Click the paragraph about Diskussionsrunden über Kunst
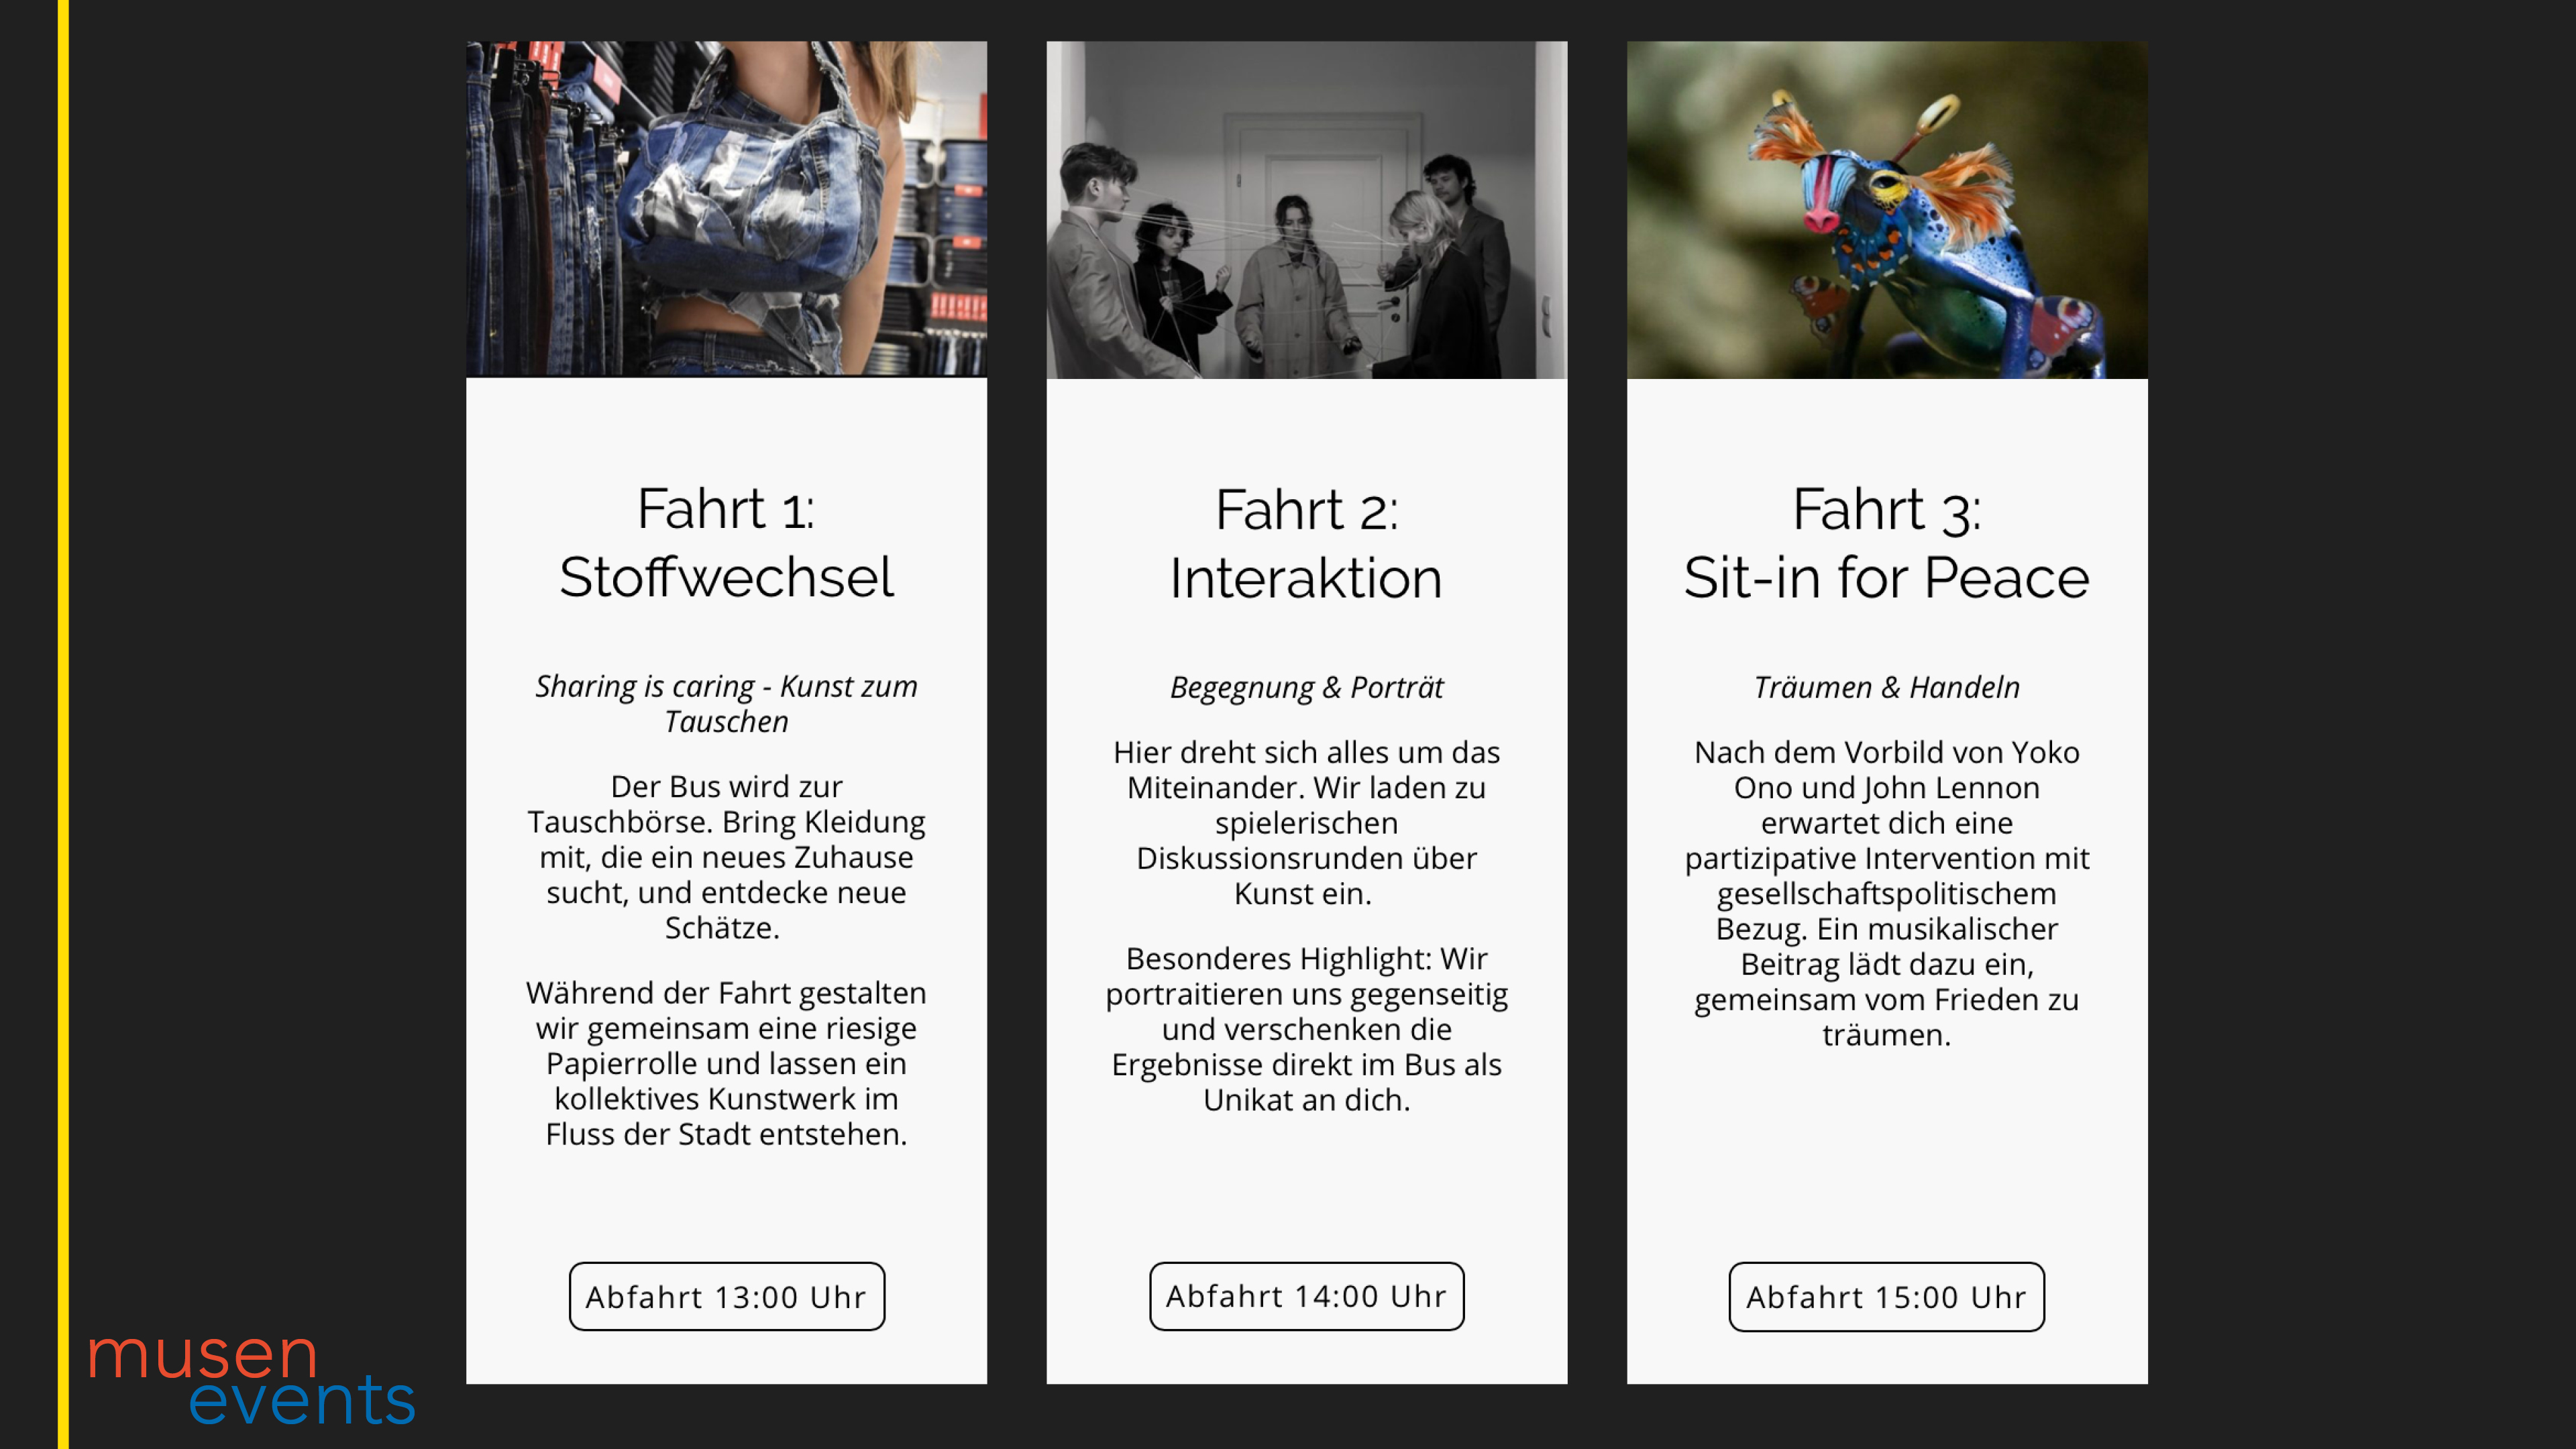The height and width of the screenshot is (1449, 2576). click(x=1306, y=822)
